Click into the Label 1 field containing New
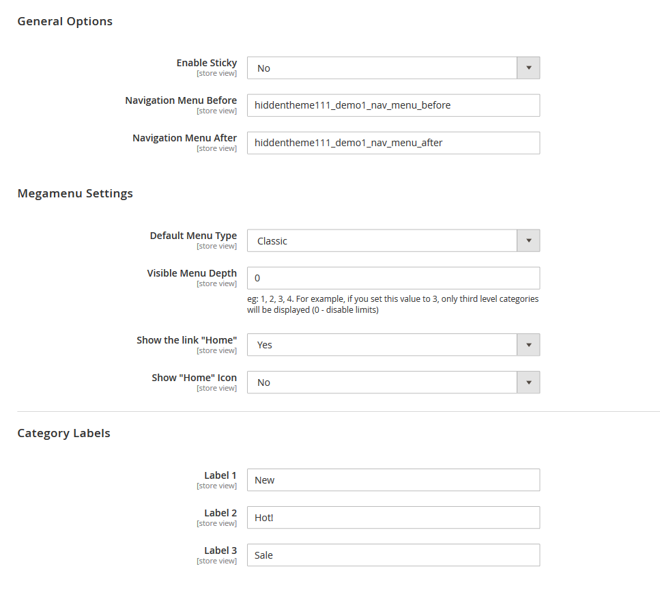This screenshot has width=660, height=599. click(x=393, y=480)
